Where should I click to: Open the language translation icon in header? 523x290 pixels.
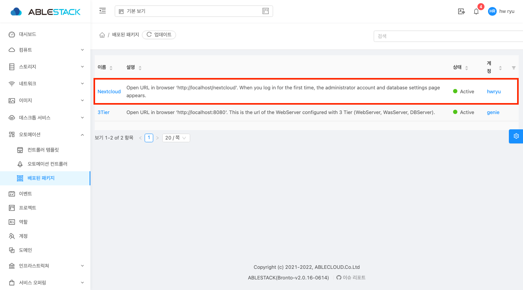click(461, 11)
